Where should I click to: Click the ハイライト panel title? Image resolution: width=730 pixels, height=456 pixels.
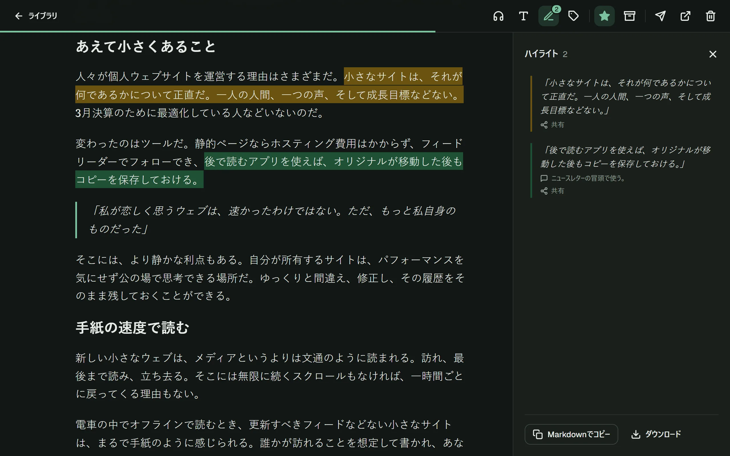pos(542,54)
